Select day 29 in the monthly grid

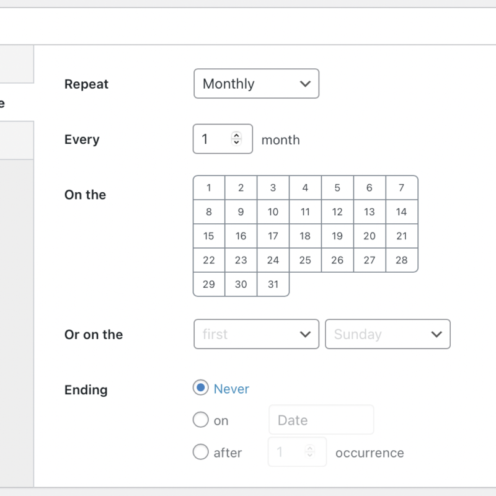coord(208,285)
